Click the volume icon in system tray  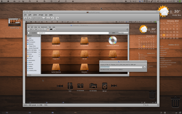(158, 1)
